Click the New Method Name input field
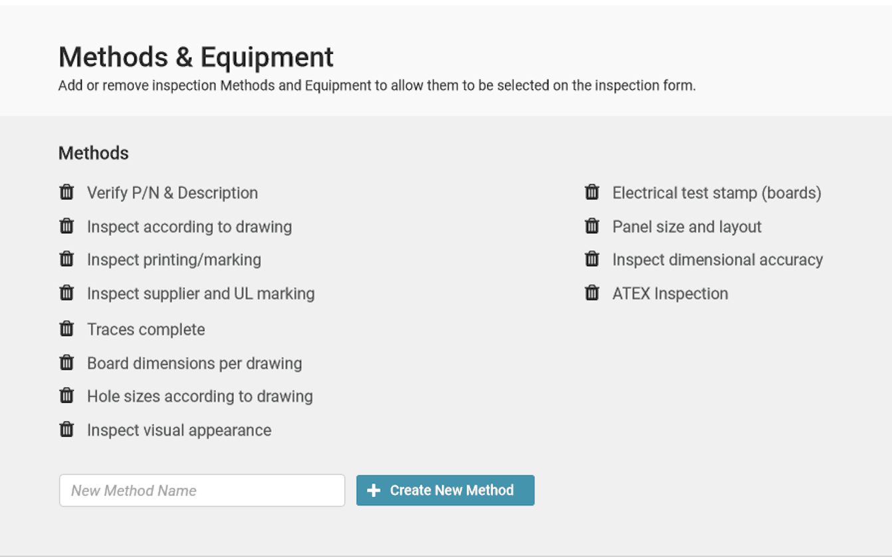The height and width of the screenshot is (557, 892). click(x=201, y=490)
